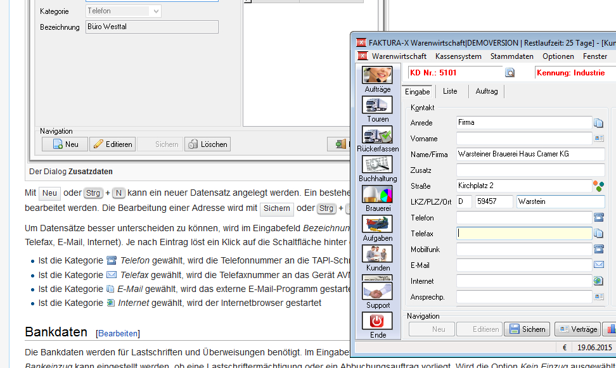Click the KD Nr.: 5101 field

tap(455, 73)
